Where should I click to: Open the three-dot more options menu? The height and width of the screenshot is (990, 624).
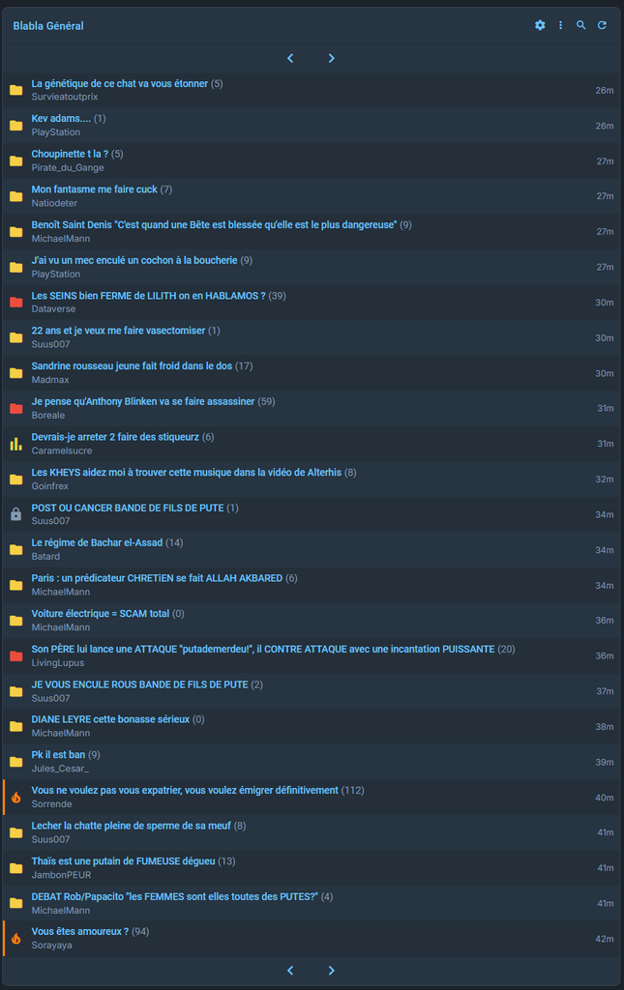click(560, 25)
